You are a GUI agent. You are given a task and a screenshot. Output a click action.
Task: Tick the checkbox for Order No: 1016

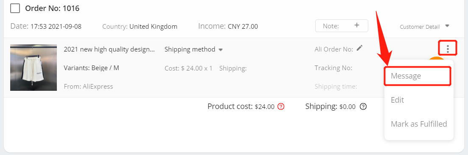point(15,8)
